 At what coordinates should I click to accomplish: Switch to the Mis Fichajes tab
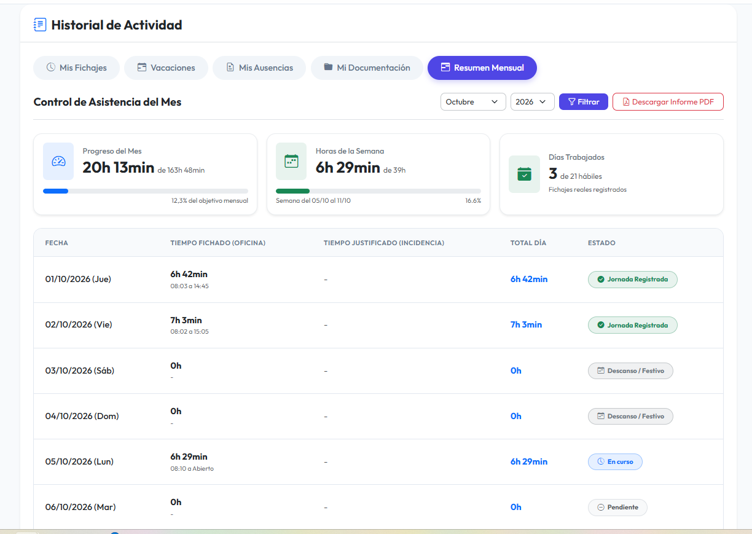[x=76, y=68]
